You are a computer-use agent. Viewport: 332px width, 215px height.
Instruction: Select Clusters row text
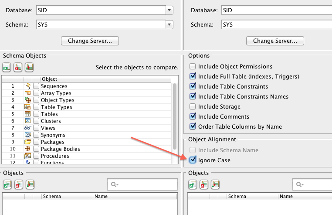[51, 121]
